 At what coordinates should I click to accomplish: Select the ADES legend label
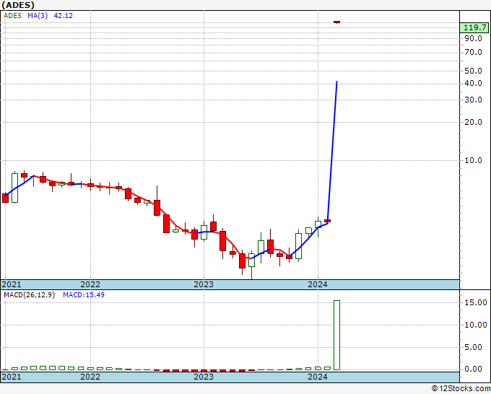(x=12, y=16)
